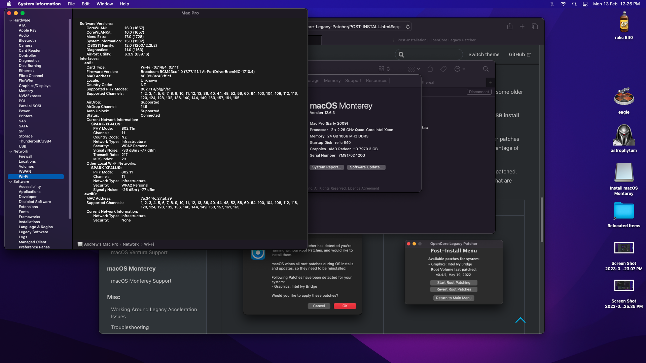The width and height of the screenshot is (646, 363).
Task: Open the Window menu
Action: pos(105,4)
